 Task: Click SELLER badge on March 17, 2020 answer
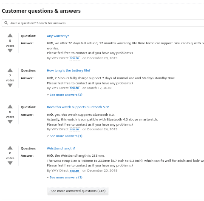tap(75, 88)
